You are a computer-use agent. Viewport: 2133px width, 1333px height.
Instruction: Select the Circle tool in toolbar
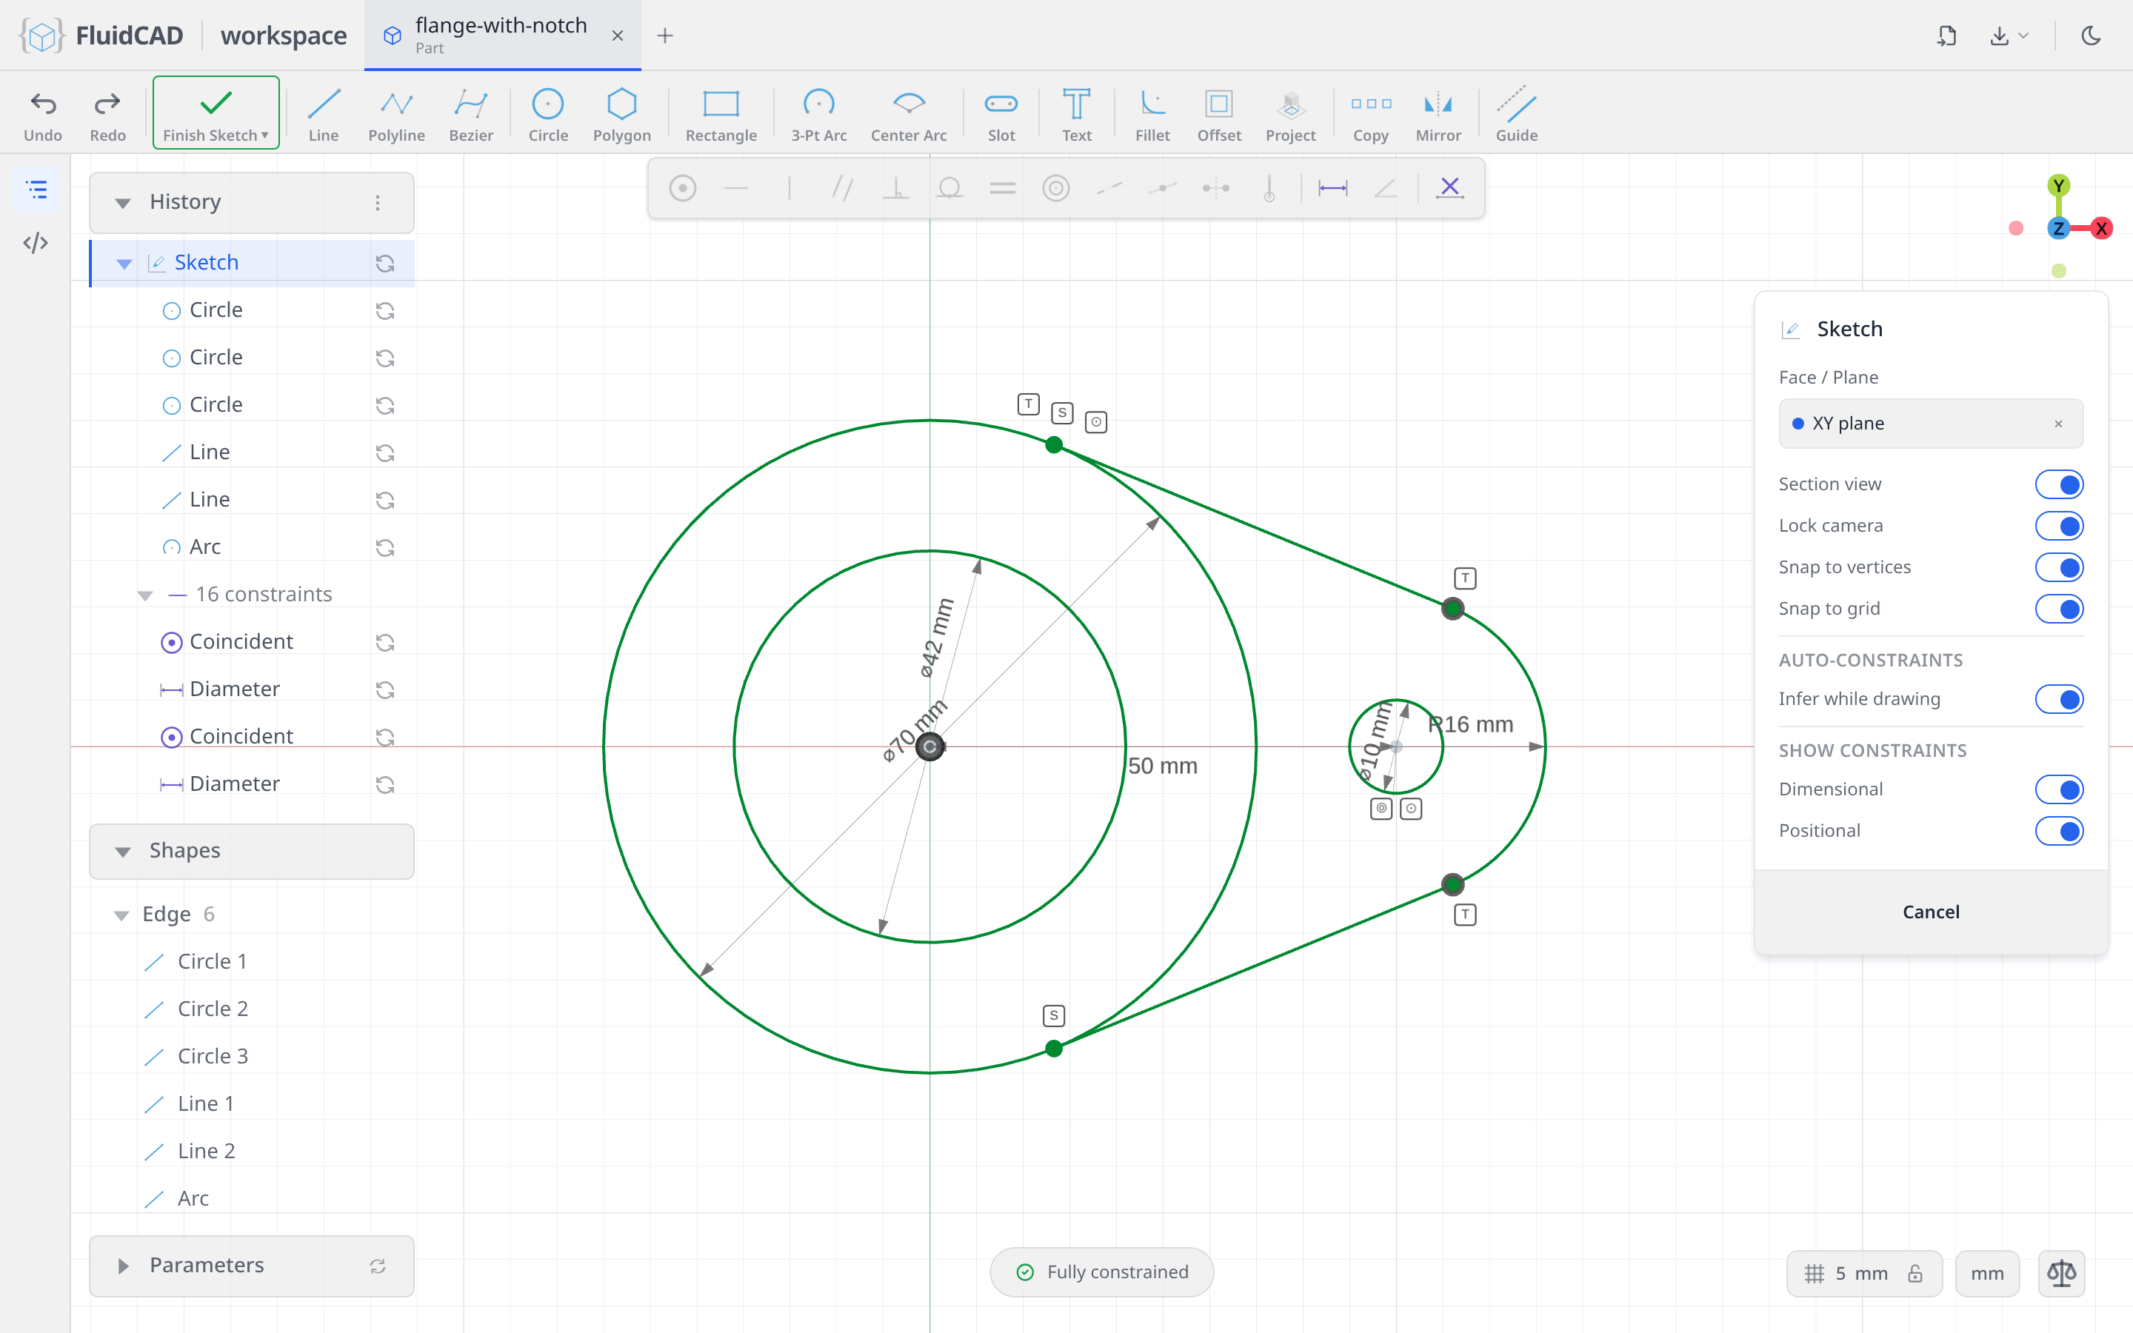click(x=547, y=115)
